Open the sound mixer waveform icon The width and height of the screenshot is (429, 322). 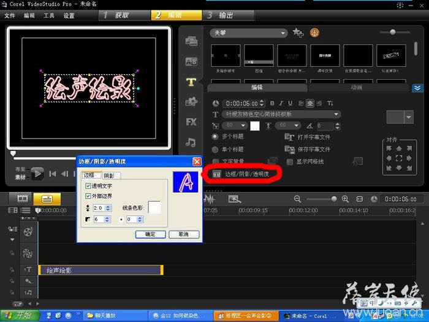(210, 199)
